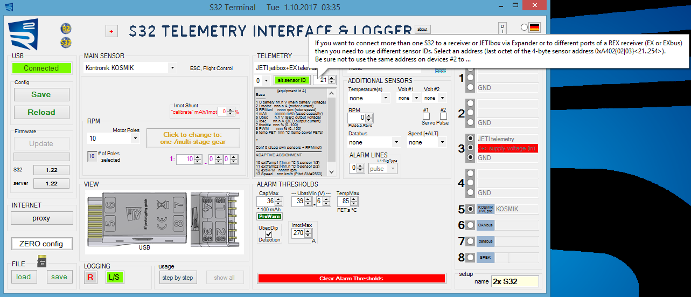The height and width of the screenshot is (297, 691).
Task: Click the SD card icon above FILE
Action: tap(41, 261)
